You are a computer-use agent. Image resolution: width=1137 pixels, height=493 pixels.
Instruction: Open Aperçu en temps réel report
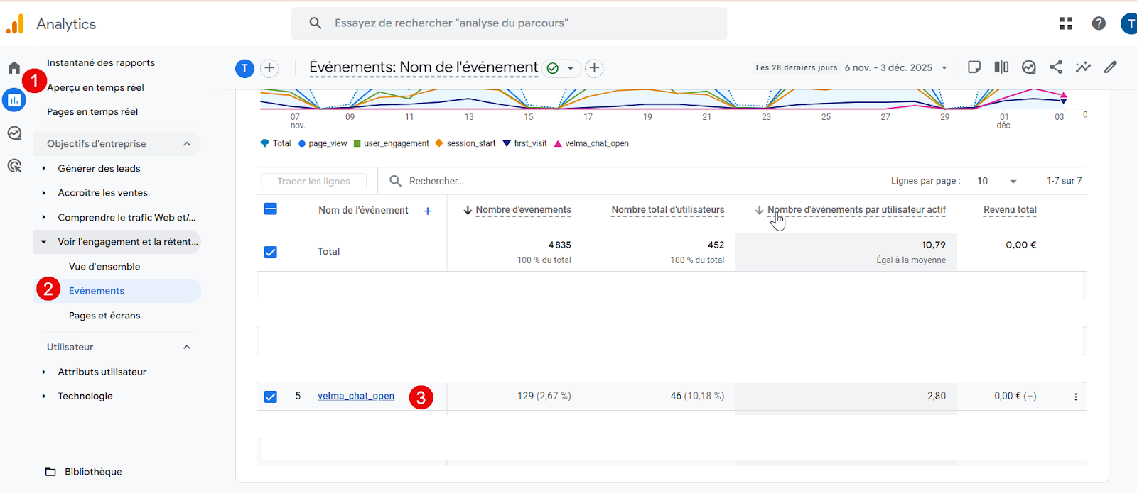95,88
